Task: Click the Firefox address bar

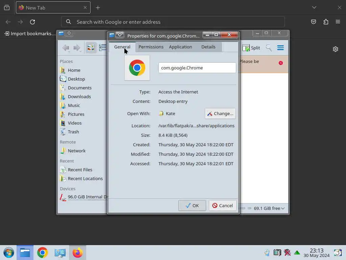Action: (173, 22)
